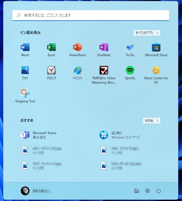The height and width of the screenshot is (201, 182).
Task: Open the To Do app
Action: 130,50
